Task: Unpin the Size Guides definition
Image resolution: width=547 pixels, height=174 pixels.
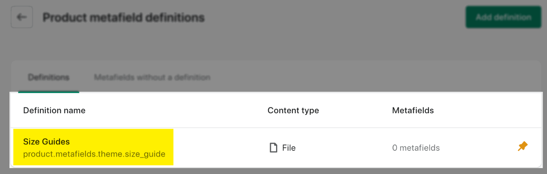Action: pos(523,147)
